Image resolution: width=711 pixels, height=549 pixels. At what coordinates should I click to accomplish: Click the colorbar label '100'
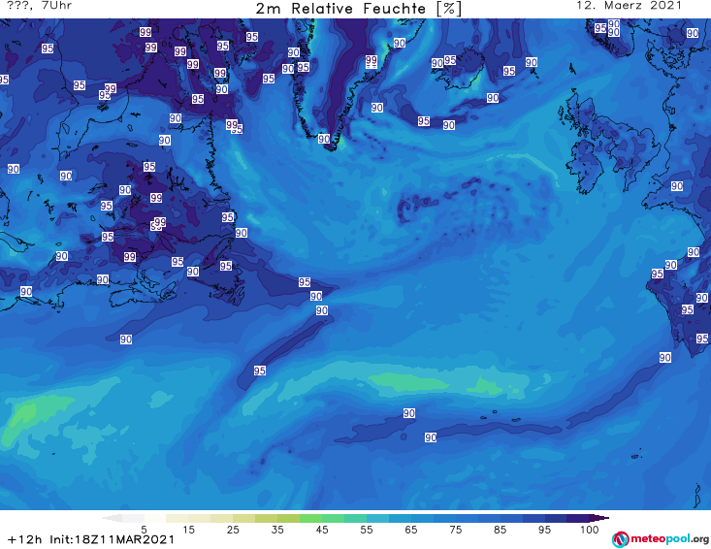[589, 529]
